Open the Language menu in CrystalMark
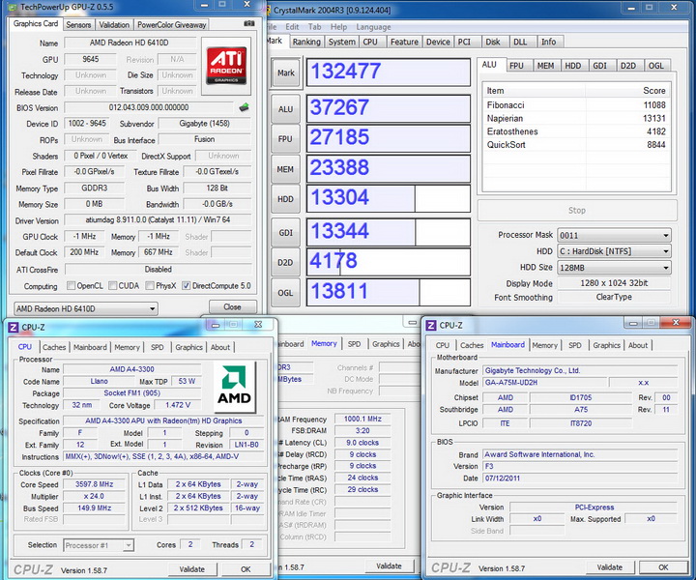The width and height of the screenshot is (696, 580). click(x=373, y=27)
